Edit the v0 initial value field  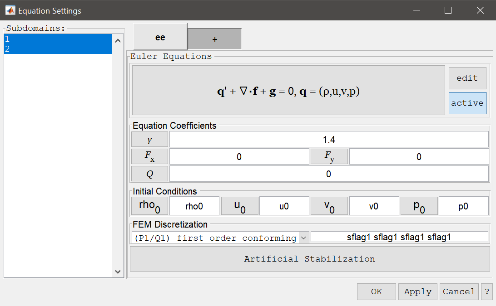pos(374,206)
